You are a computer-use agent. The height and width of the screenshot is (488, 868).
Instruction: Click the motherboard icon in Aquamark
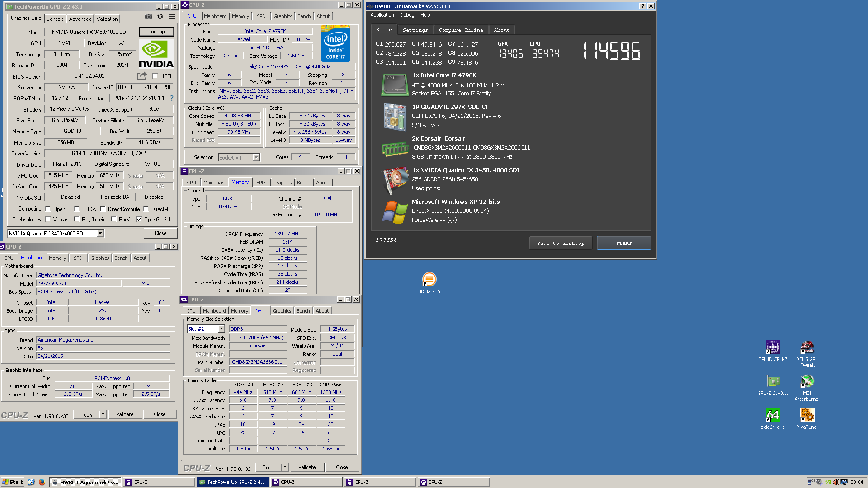coord(395,117)
